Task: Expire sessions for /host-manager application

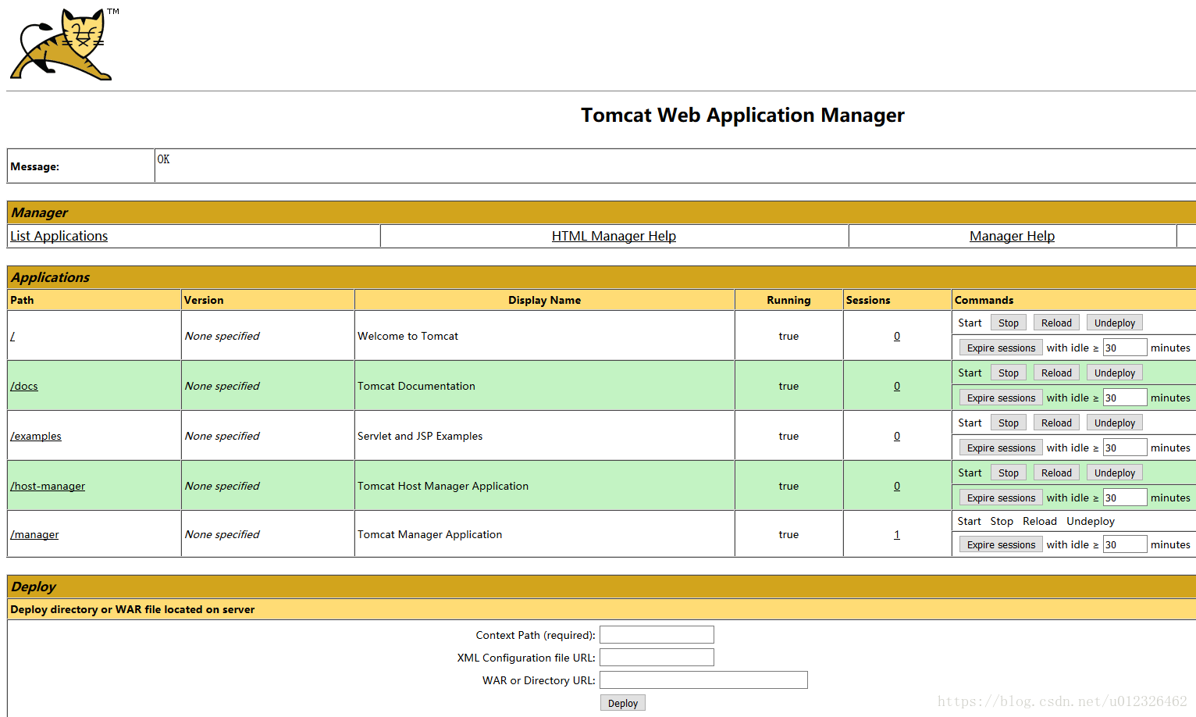Action: [1001, 498]
